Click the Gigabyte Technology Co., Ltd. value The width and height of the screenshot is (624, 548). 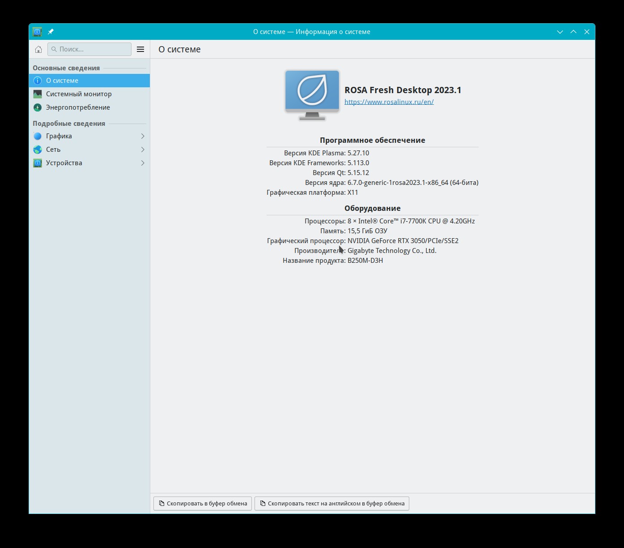coord(392,251)
